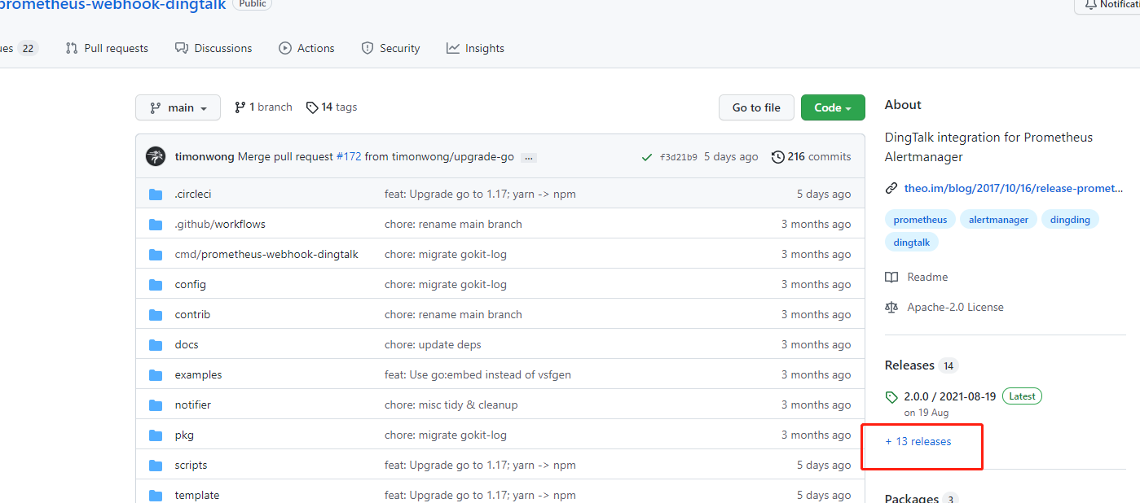Open the main branch dropdown
The image size is (1140, 503).
pos(178,107)
